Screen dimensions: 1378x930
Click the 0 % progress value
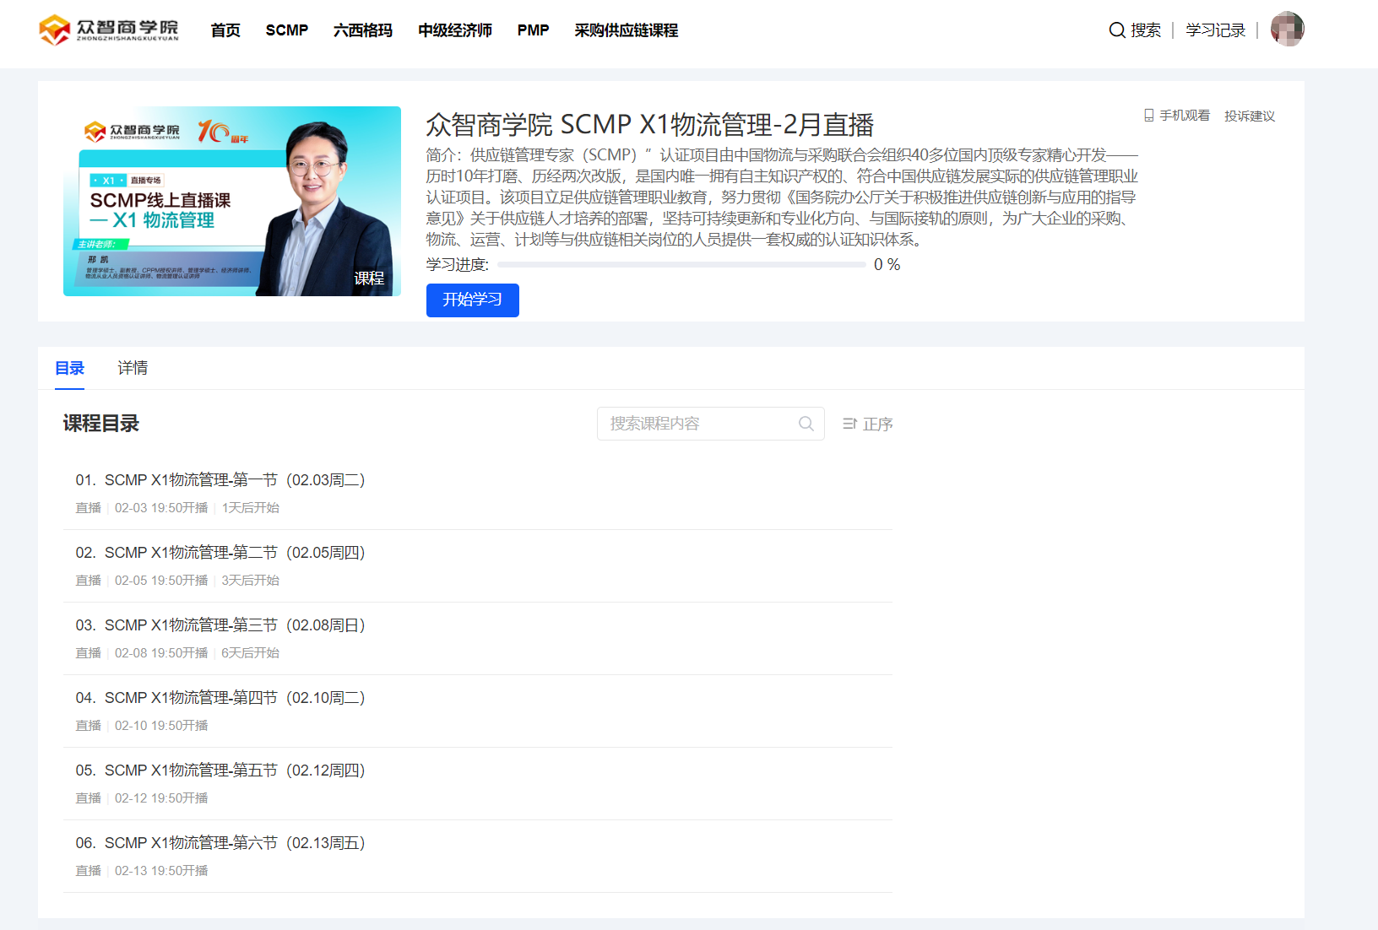(x=887, y=265)
